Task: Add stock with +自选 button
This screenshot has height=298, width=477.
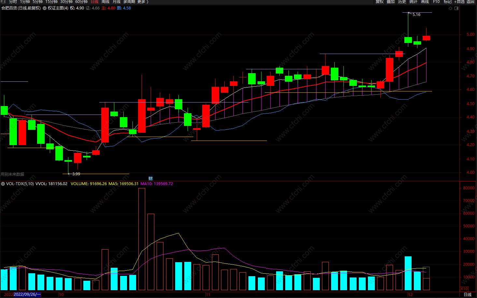Action: click(x=459, y=2)
